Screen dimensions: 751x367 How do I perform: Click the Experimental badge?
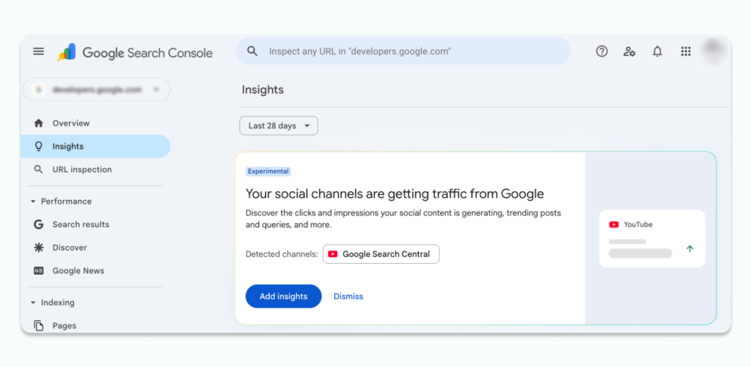pyautogui.click(x=268, y=171)
